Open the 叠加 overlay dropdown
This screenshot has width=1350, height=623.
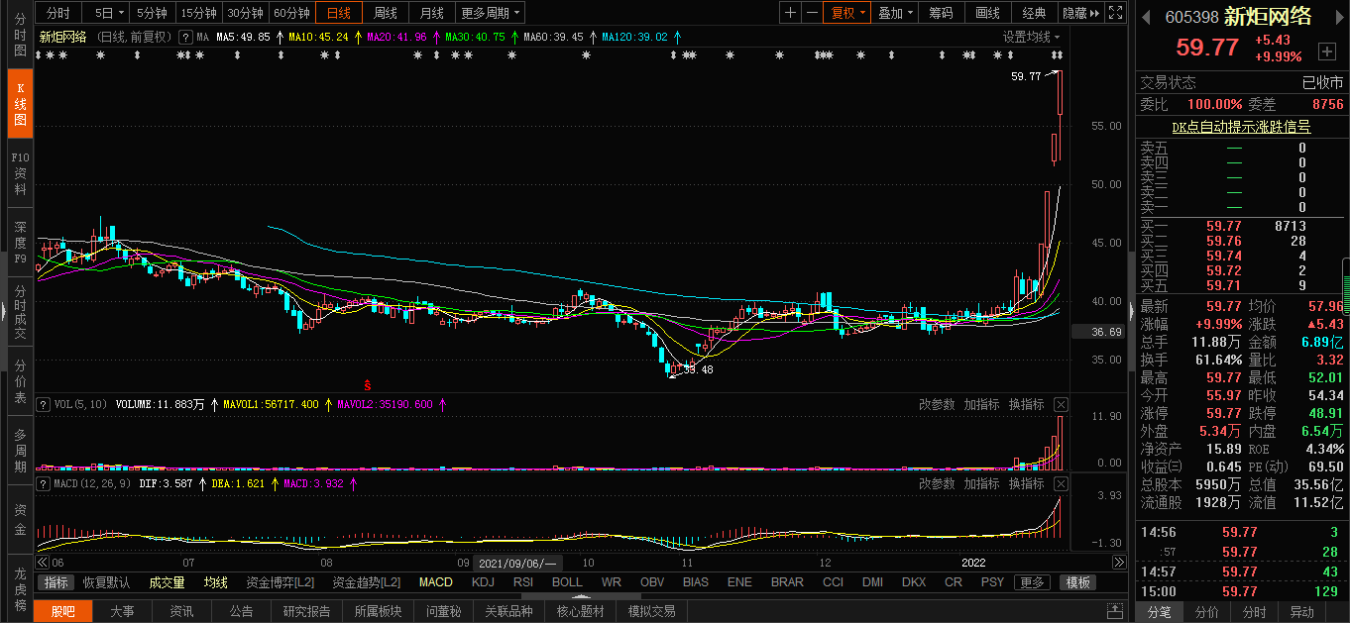[x=895, y=13]
